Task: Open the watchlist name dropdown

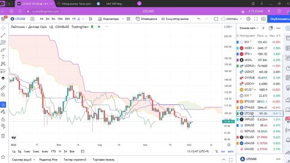Action: pos(249,28)
